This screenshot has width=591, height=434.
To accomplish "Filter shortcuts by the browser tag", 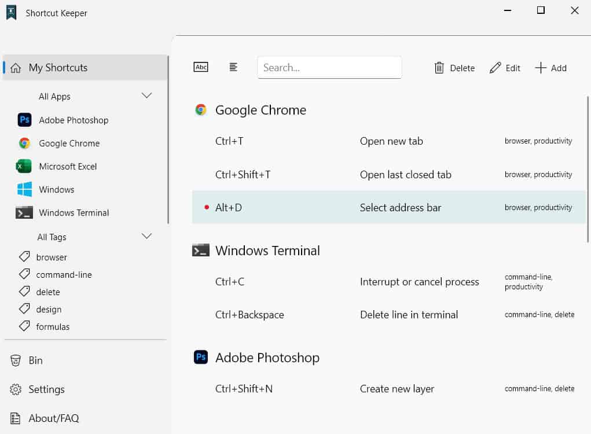I will click(52, 258).
